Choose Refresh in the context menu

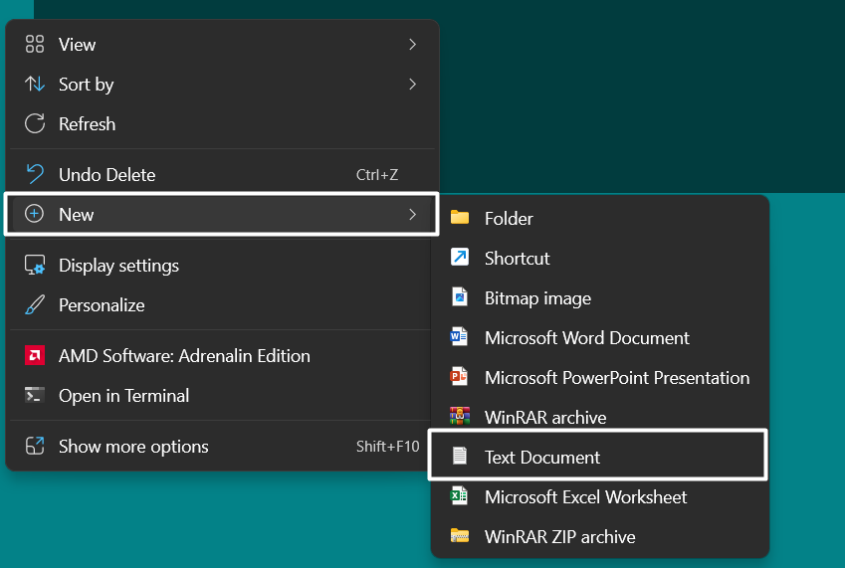coord(87,124)
